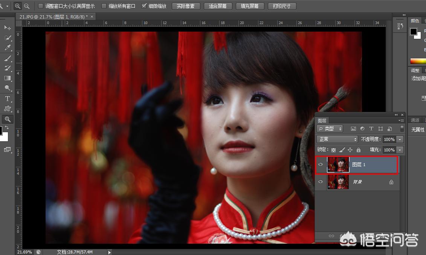Screen dimensions: 426x255
Task: Switch to the 通道 panel tab
Action: (415, 120)
